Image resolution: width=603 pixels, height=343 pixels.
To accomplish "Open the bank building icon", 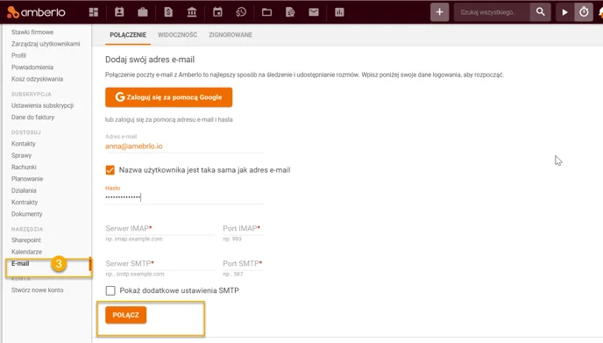I will (192, 12).
